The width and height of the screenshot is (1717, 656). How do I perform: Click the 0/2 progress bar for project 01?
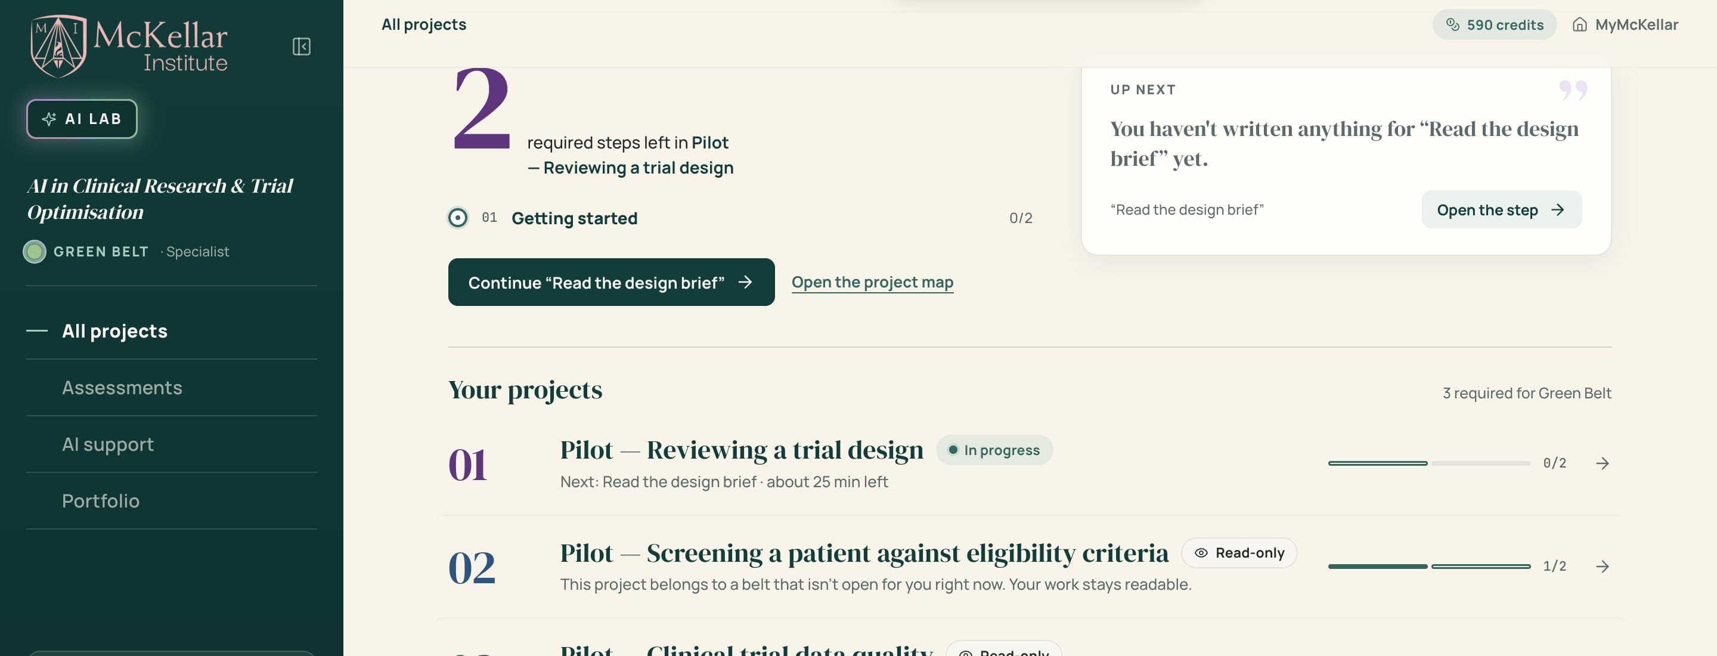pos(1428,463)
